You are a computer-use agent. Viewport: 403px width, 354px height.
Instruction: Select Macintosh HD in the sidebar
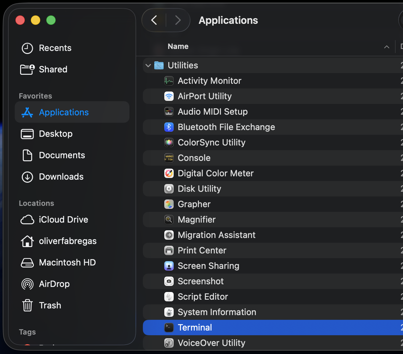coord(67,262)
